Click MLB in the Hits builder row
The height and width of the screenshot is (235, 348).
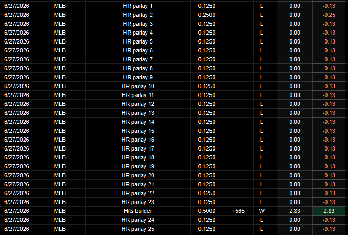click(x=59, y=211)
